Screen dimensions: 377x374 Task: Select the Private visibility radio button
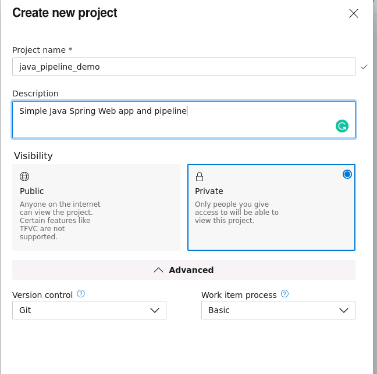[x=347, y=174]
